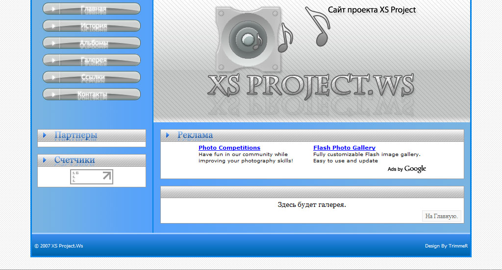Open the Альбомы navigation button
The height and width of the screenshot is (270, 502).
click(x=92, y=43)
